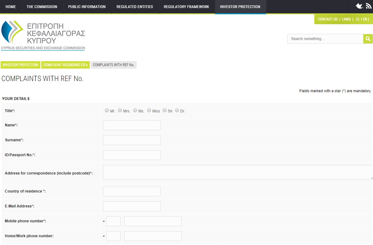
Task: Click Complaint Regarding CIFs breadcrumb
Action: click(x=66, y=65)
